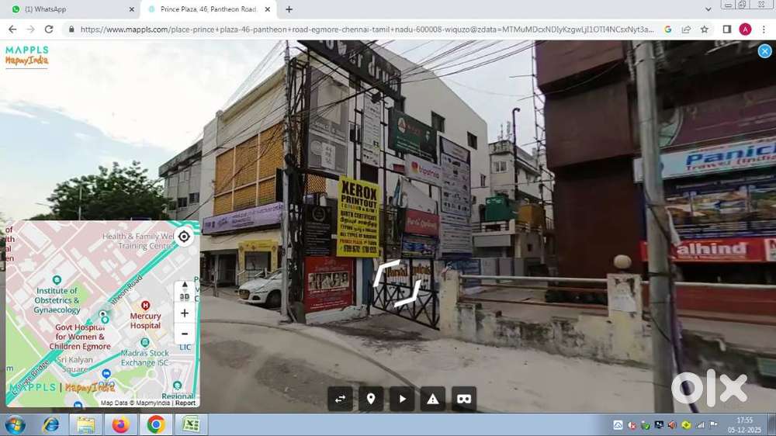Reload the page
The image size is (776, 436).
pyautogui.click(x=49, y=29)
